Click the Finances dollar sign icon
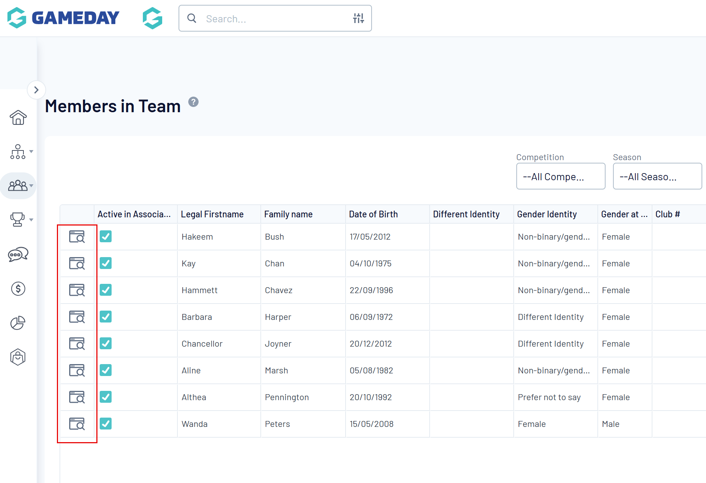 18,289
